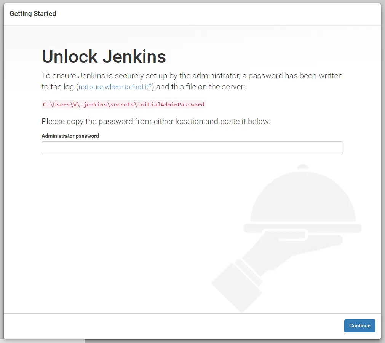Click the 'Unlock Jenkins' heading
The width and height of the screenshot is (385, 343).
tap(104, 56)
